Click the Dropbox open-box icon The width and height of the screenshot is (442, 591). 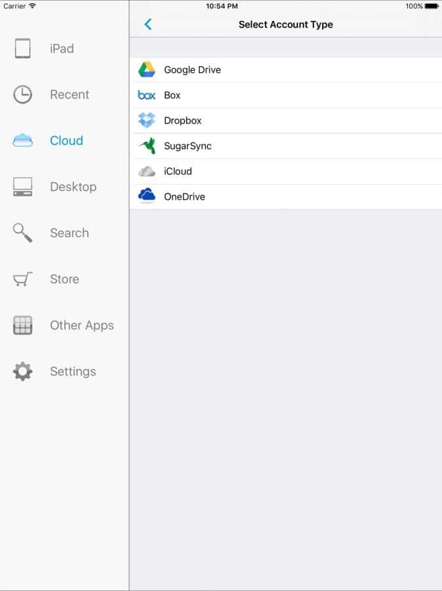146,121
